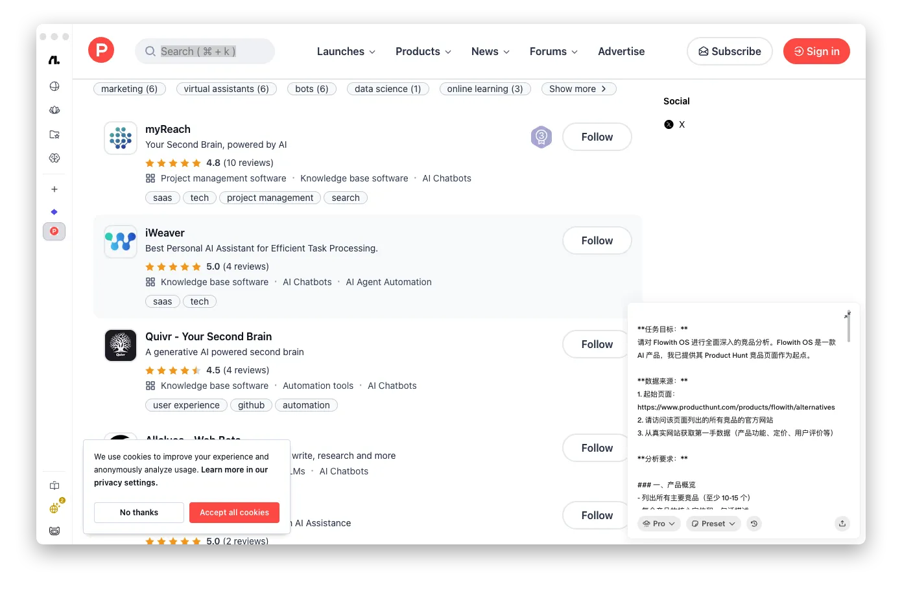Open Quivr's Automation tools category

(x=318, y=386)
